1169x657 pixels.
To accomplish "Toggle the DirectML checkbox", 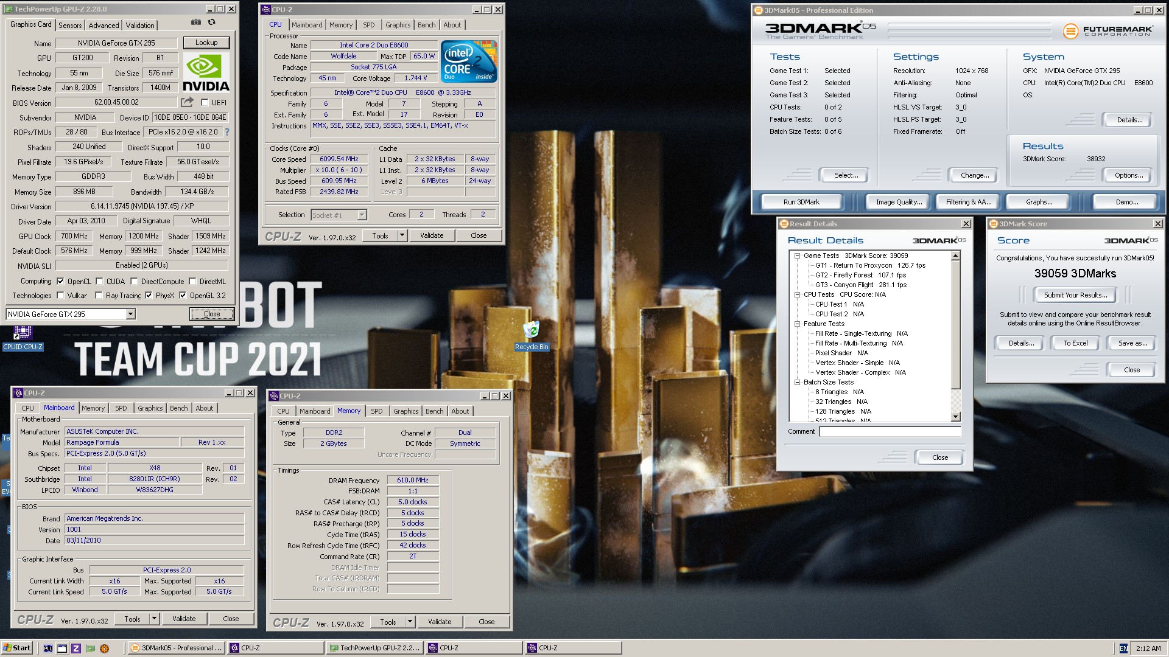I will [x=192, y=282].
